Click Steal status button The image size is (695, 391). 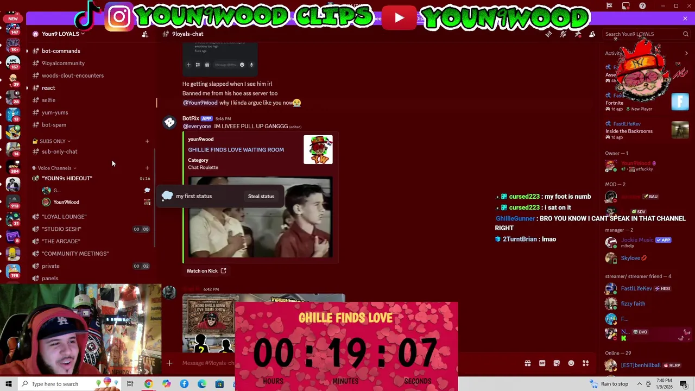(x=261, y=196)
